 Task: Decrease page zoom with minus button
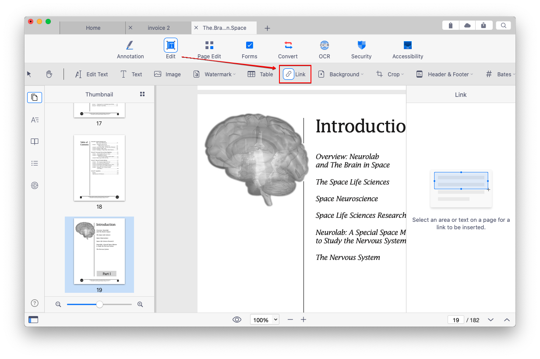coord(290,320)
